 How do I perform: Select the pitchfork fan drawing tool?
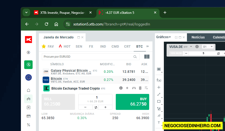[159, 116]
